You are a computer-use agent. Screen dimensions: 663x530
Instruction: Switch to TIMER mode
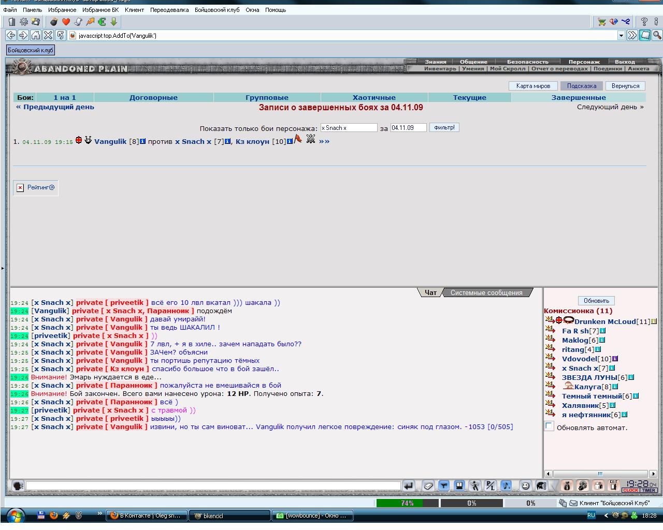[x=648, y=490]
